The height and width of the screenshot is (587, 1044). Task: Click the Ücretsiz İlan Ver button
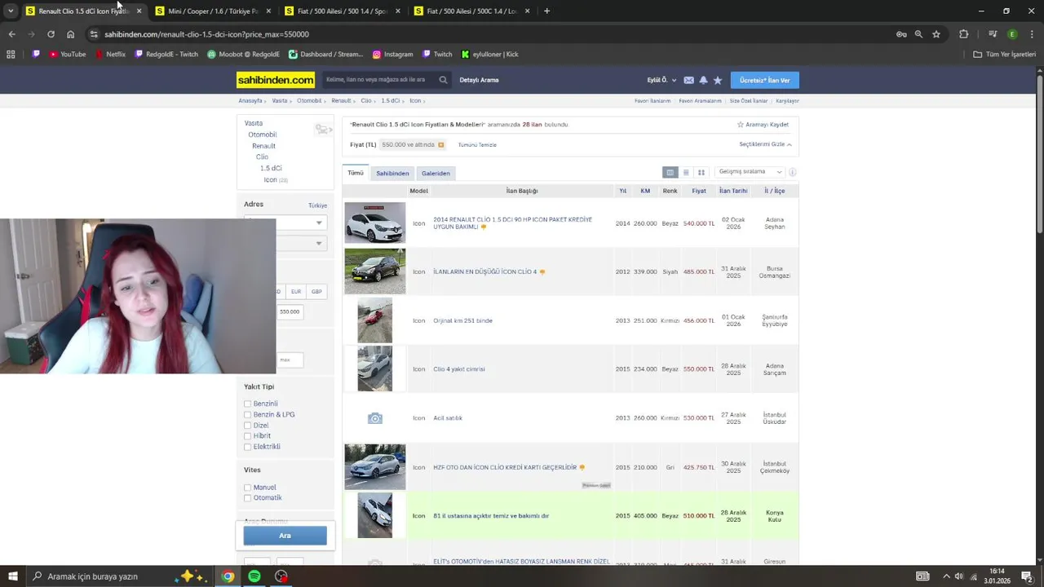[x=764, y=80]
